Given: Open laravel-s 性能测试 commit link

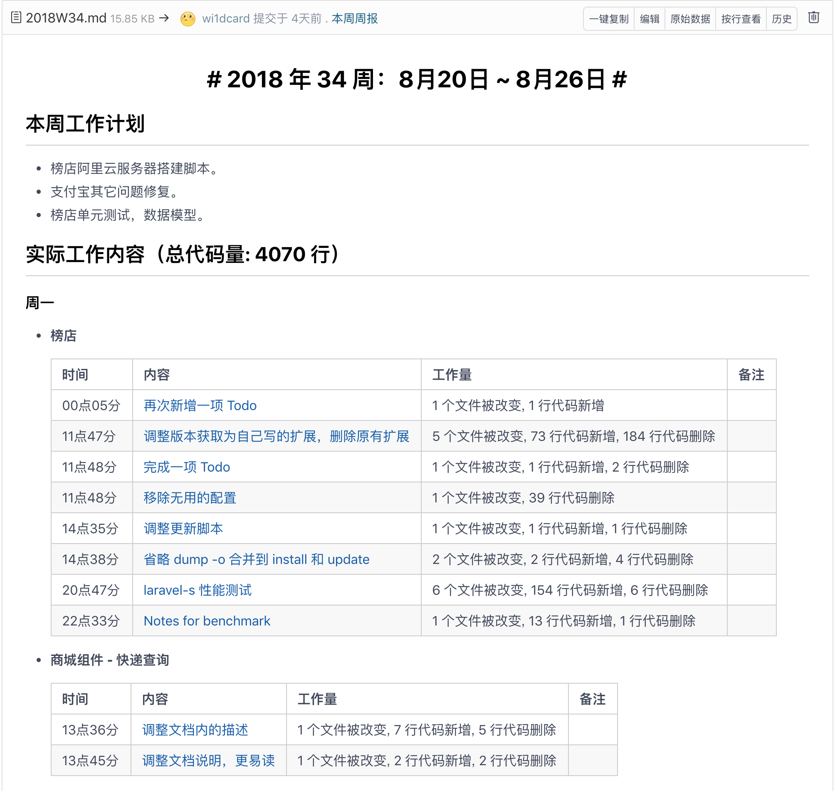Looking at the screenshot, I should coord(197,590).
